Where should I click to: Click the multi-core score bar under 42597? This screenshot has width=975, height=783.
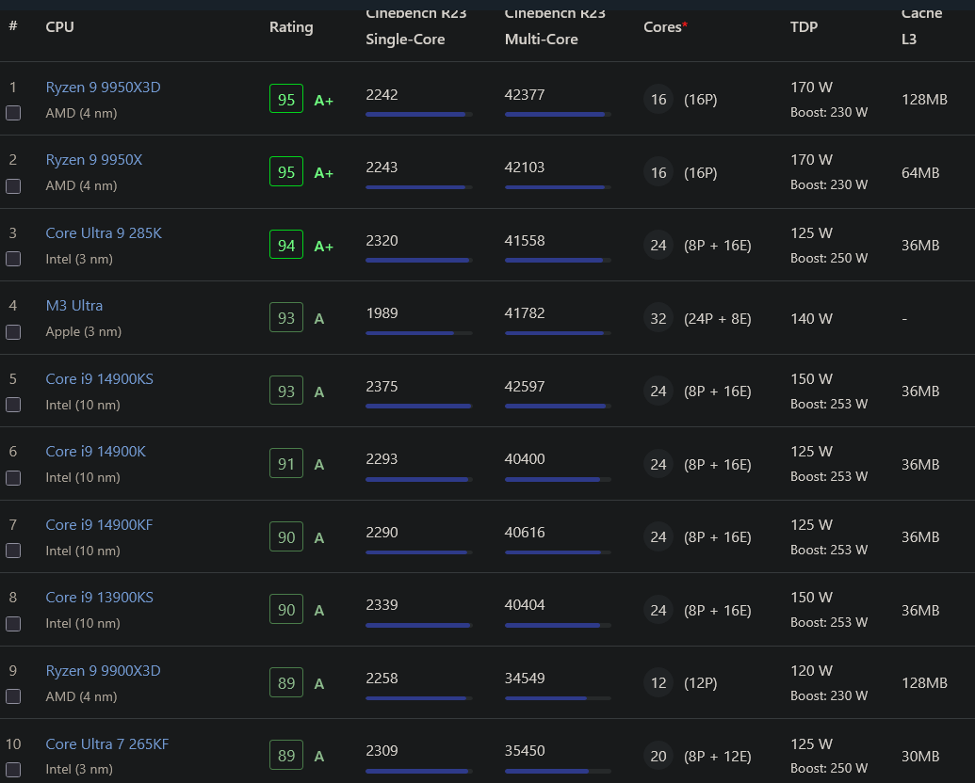(558, 407)
